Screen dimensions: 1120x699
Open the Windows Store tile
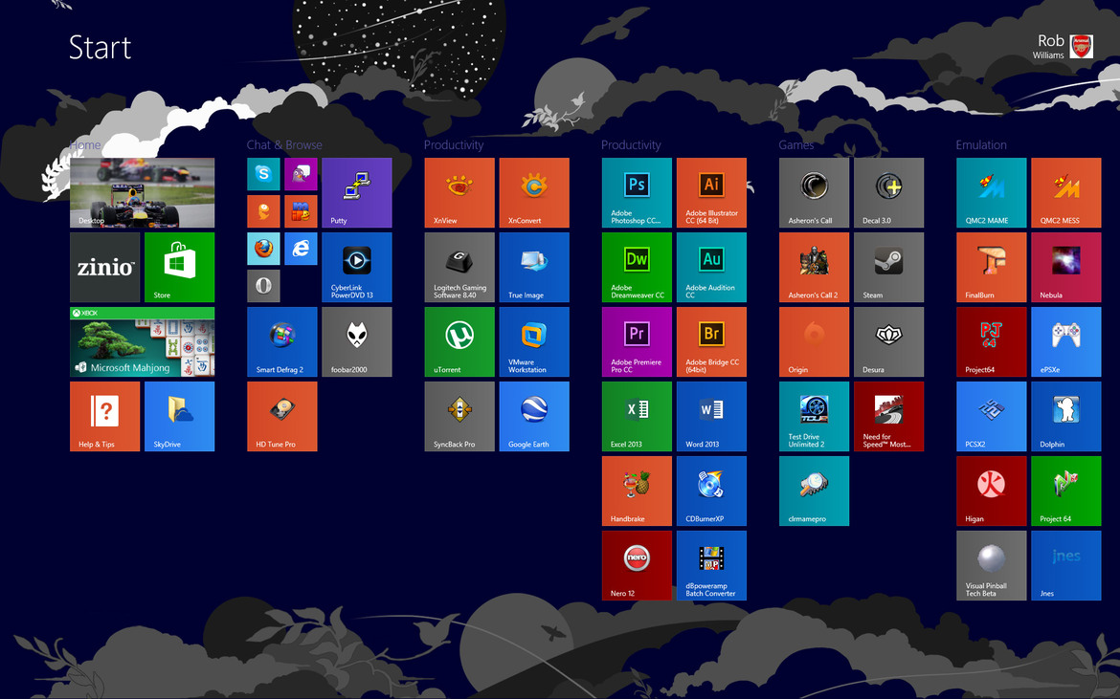point(179,268)
